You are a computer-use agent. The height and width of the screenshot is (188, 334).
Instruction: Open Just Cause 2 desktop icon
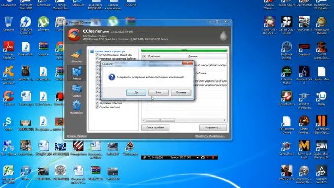pyautogui.click(x=304, y=23)
